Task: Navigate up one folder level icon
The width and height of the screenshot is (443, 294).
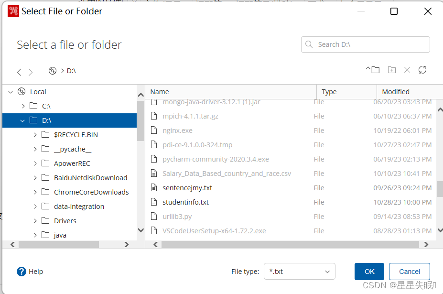Action: tap(373, 69)
